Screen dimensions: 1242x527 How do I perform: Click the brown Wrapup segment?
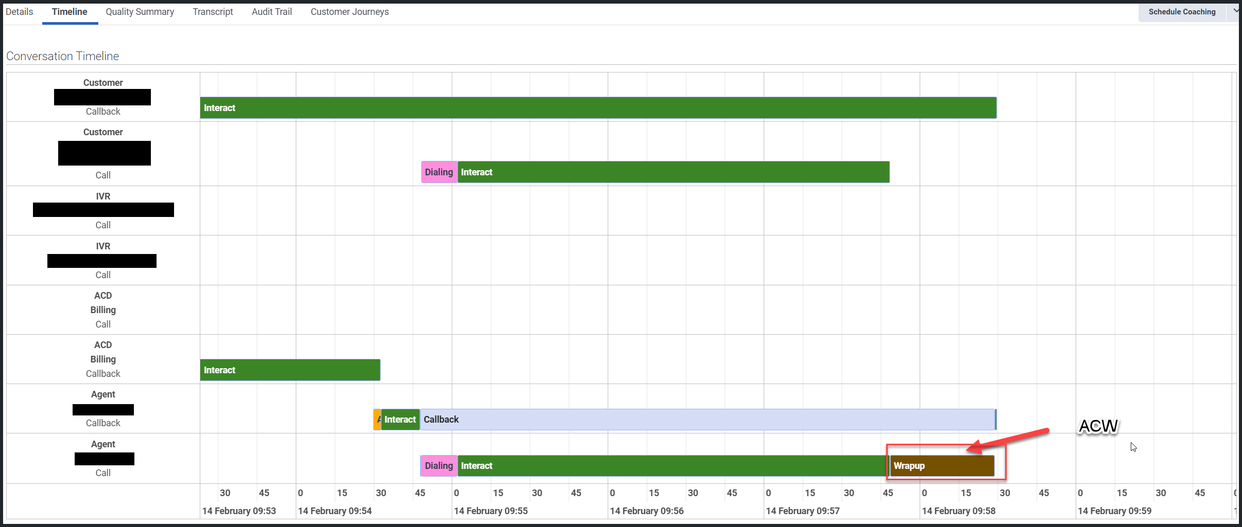942,466
